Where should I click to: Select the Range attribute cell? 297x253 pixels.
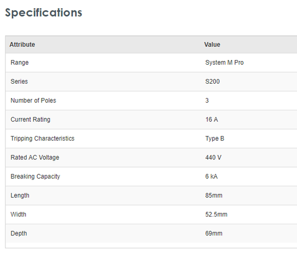coord(20,62)
